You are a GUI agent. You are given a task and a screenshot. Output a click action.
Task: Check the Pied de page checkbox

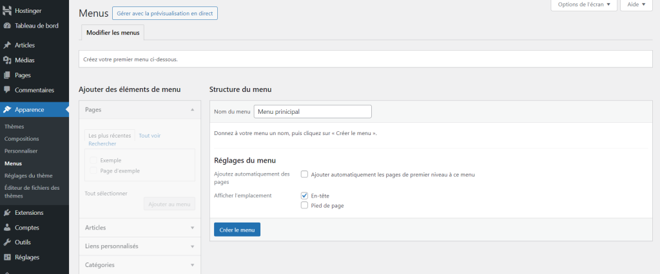tap(304, 206)
